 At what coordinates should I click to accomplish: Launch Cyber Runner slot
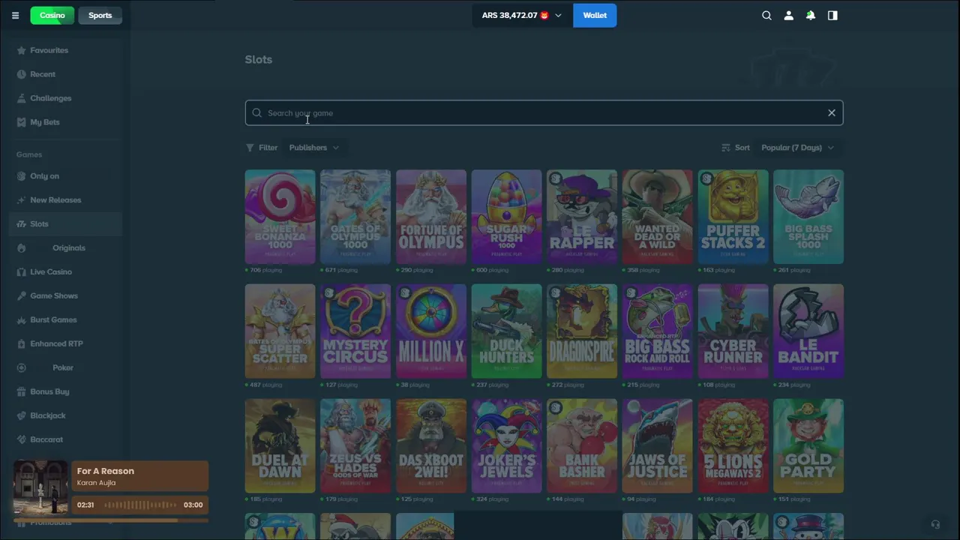[x=733, y=331]
